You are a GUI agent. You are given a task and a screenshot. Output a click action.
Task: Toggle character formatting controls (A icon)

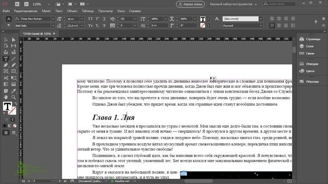coord(9,19)
